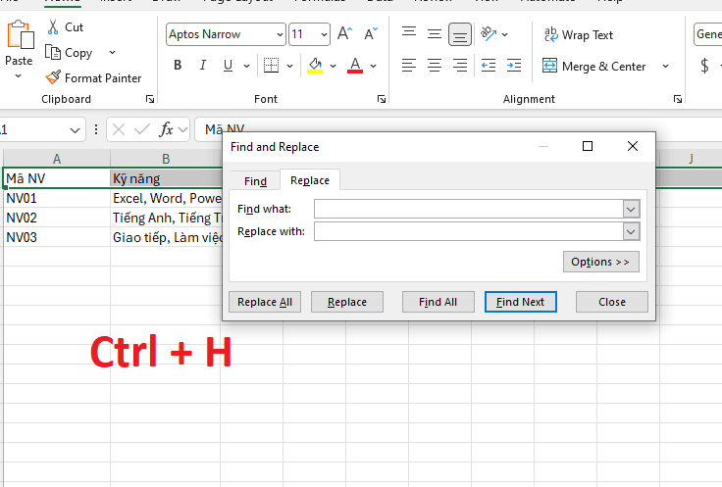Open the font name Aptos Narrow dropdown
Screen dimensions: 722x487
pos(280,34)
